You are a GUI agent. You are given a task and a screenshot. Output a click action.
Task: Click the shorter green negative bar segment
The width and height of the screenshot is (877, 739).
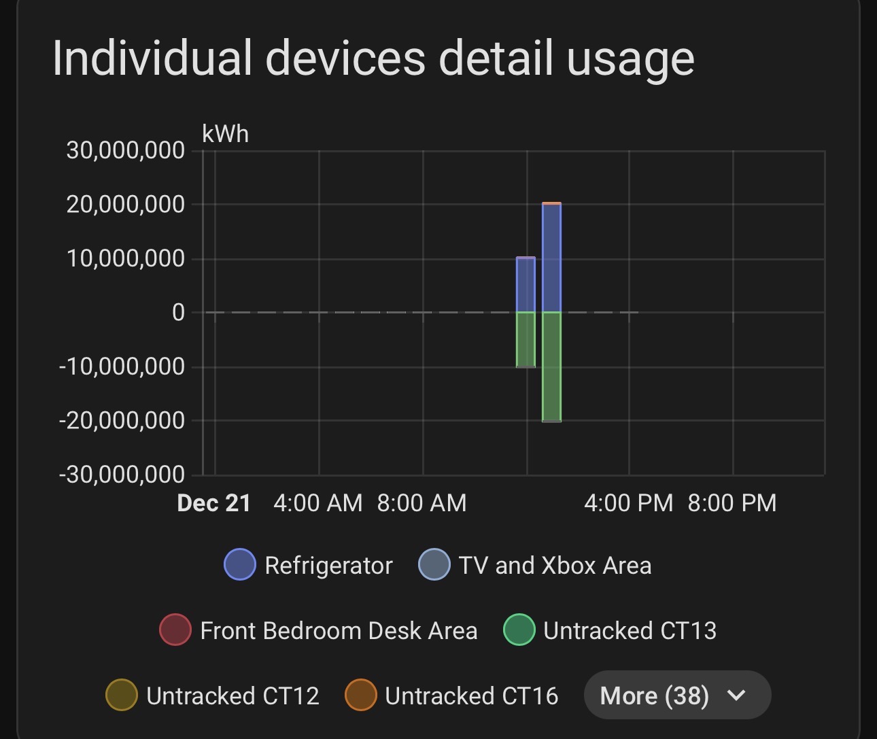click(526, 340)
